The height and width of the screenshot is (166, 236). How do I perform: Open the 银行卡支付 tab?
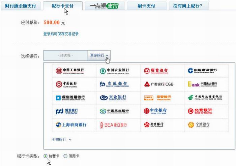pos(63,6)
